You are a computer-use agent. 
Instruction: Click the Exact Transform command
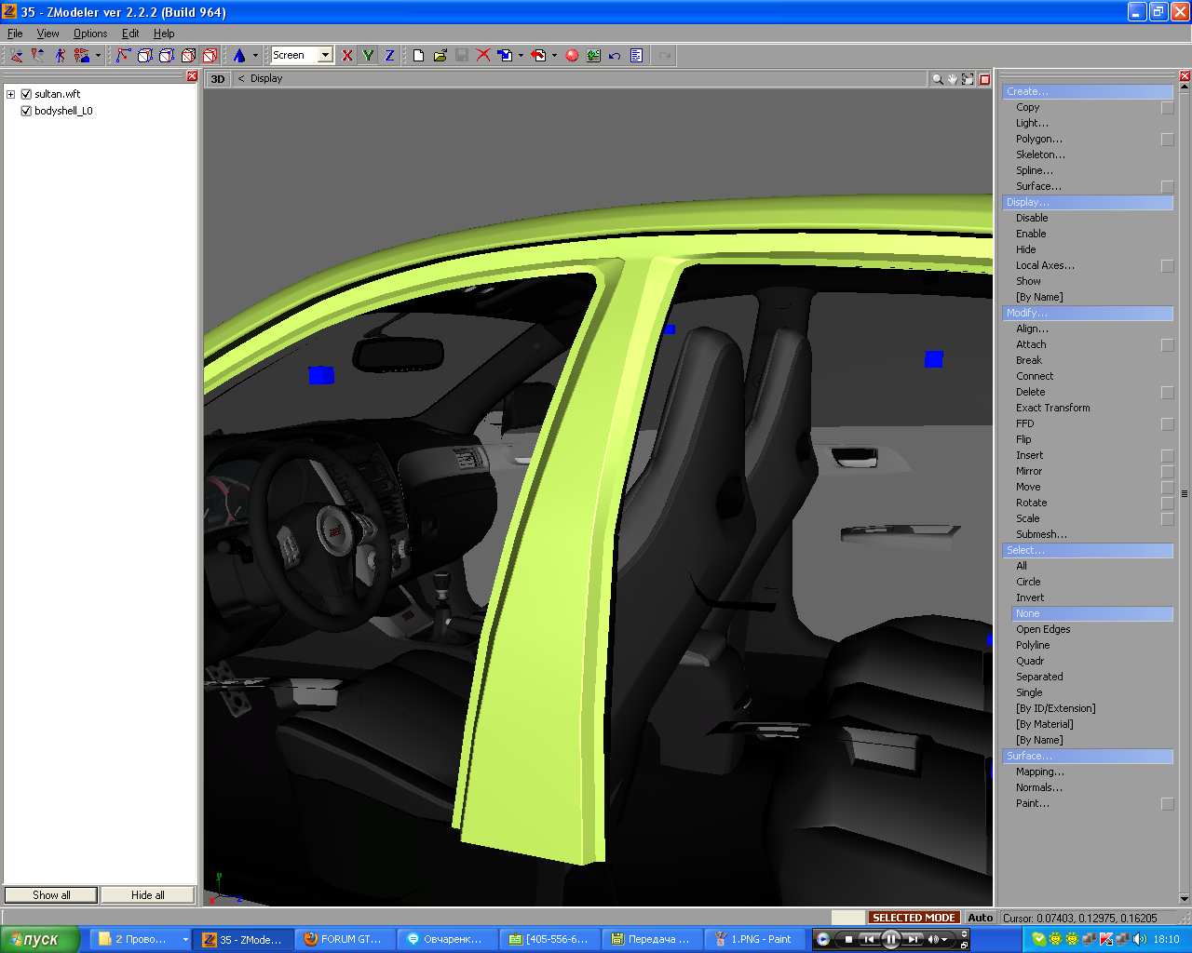[1052, 408]
